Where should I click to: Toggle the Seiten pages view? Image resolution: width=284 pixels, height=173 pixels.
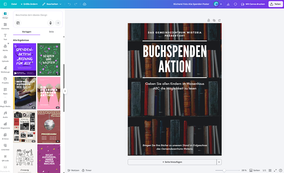255,170
